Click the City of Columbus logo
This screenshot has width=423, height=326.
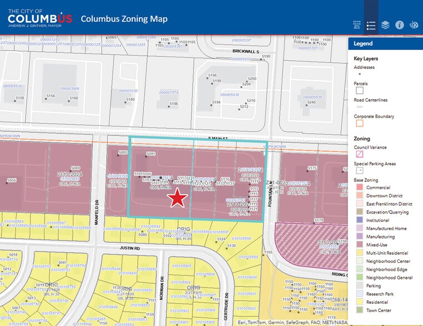(40, 18)
